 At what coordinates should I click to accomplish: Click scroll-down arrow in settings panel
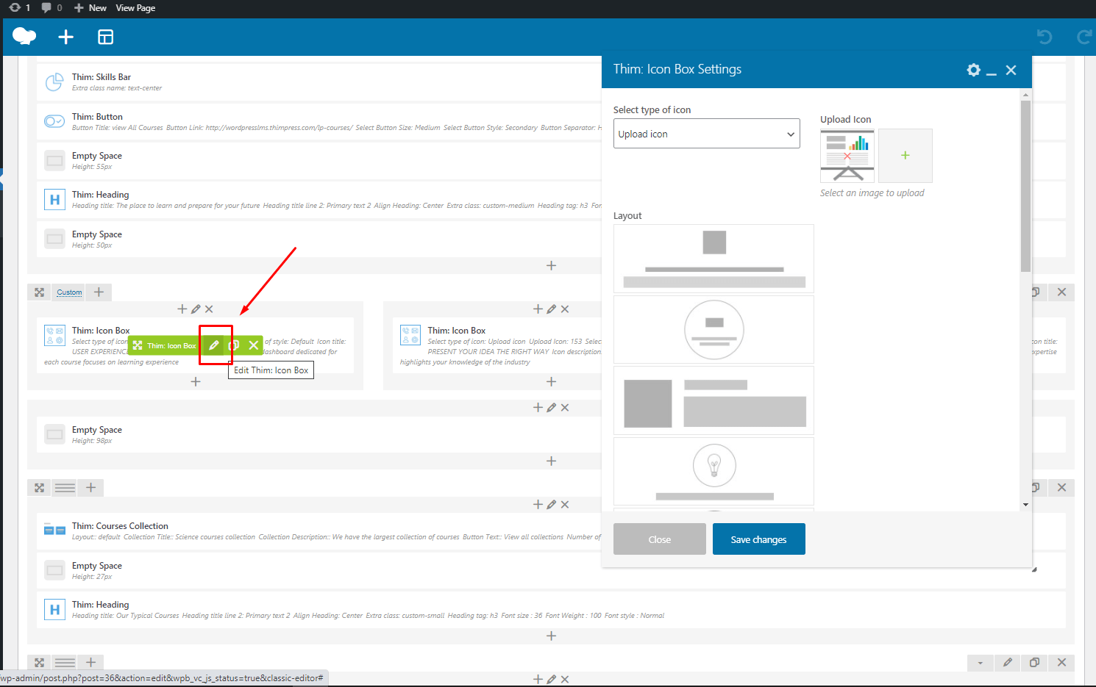[x=1025, y=505]
